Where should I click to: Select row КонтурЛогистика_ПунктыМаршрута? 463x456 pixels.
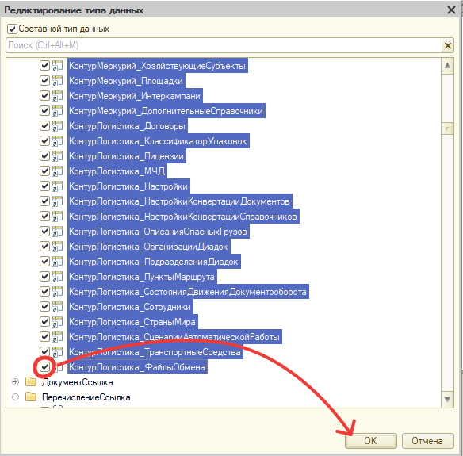coord(143,277)
